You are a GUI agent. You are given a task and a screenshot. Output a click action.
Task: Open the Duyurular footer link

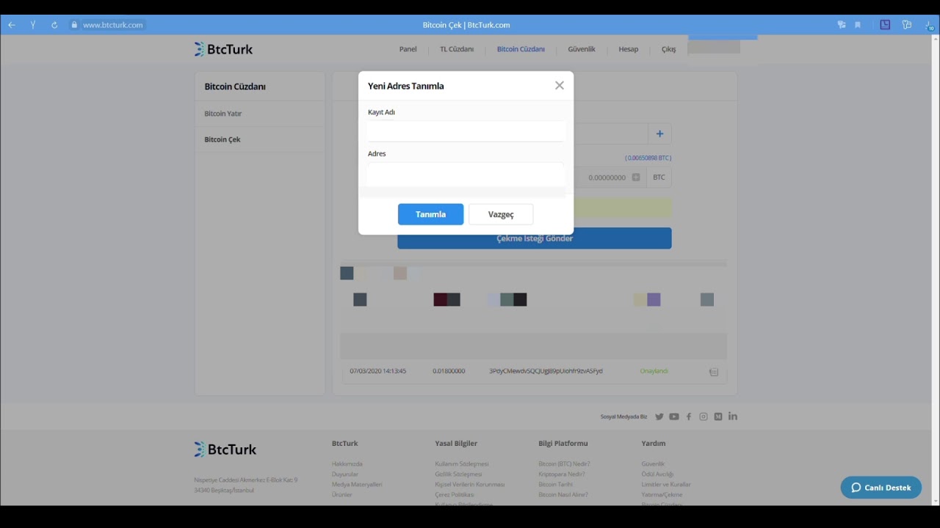pos(345,474)
